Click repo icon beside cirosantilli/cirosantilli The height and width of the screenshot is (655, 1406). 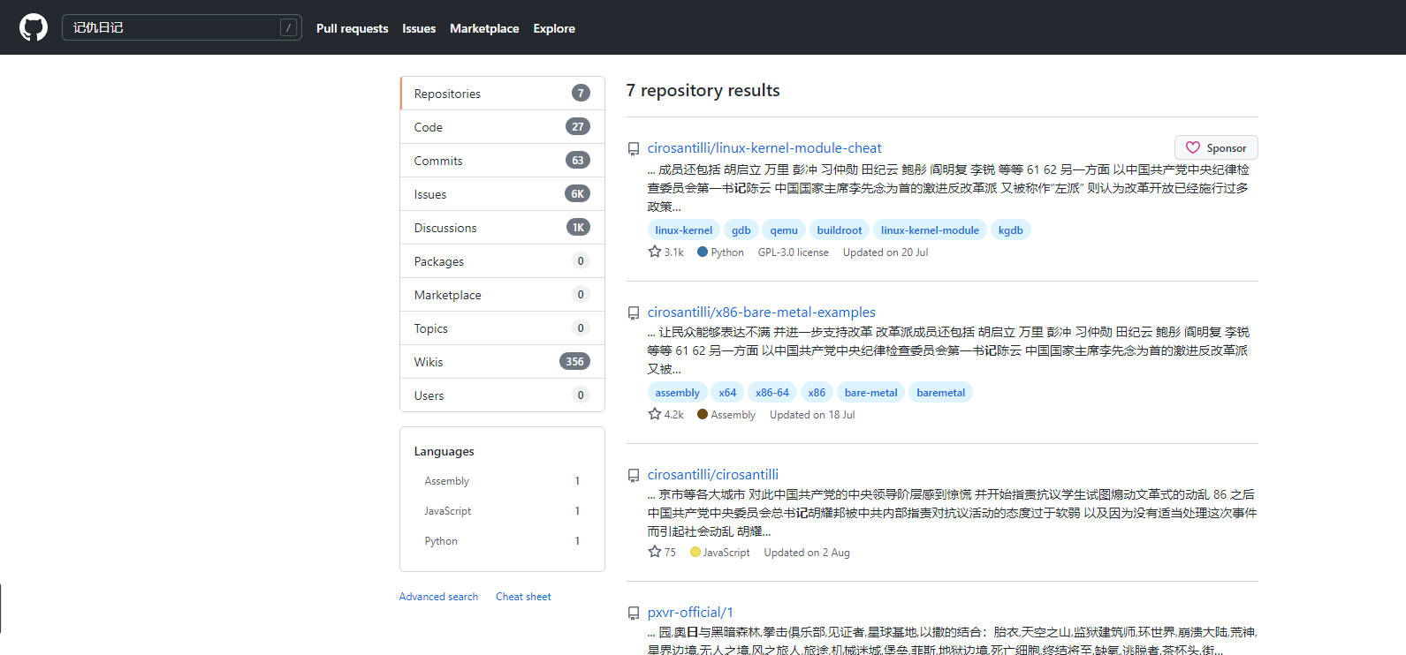tap(634, 476)
